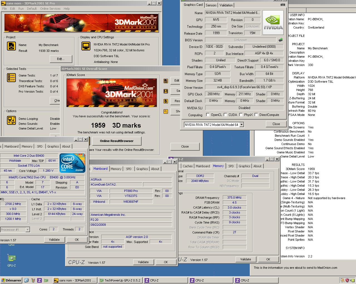Click the GPU-Z quick launch icon
Viewport: 356px width, 284px height.
tap(46, 280)
